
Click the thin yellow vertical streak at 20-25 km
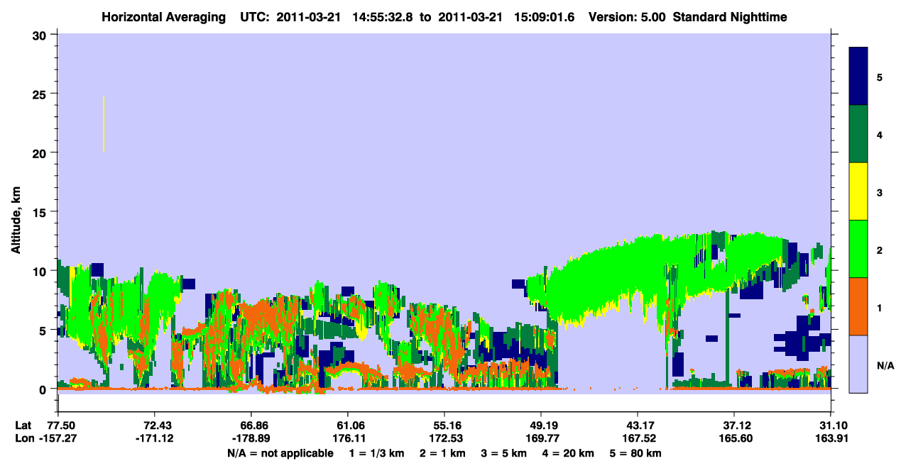pyautogui.click(x=104, y=123)
